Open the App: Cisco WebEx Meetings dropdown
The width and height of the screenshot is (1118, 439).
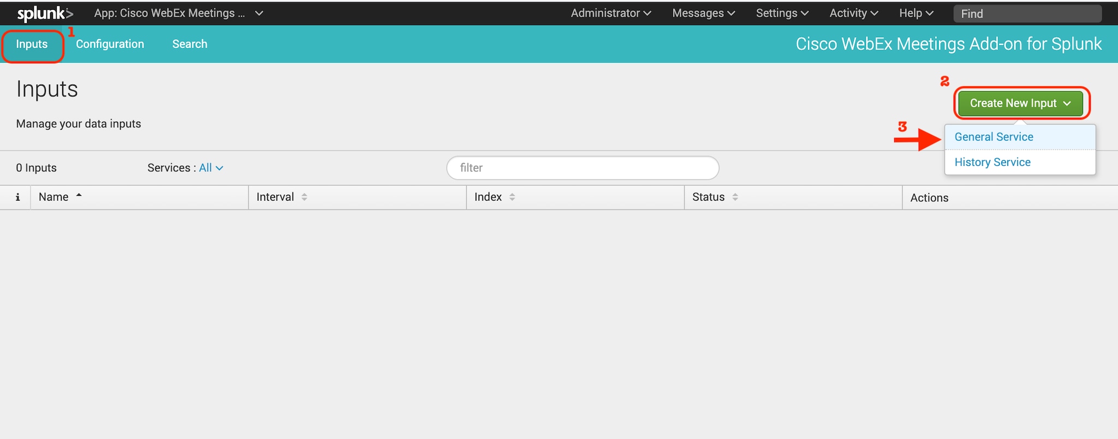point(179,13)
